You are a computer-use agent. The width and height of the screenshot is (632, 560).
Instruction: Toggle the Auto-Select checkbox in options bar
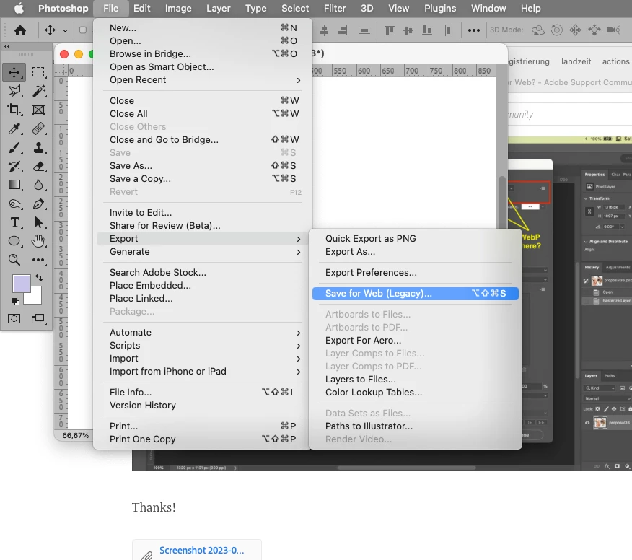[83, 30]
